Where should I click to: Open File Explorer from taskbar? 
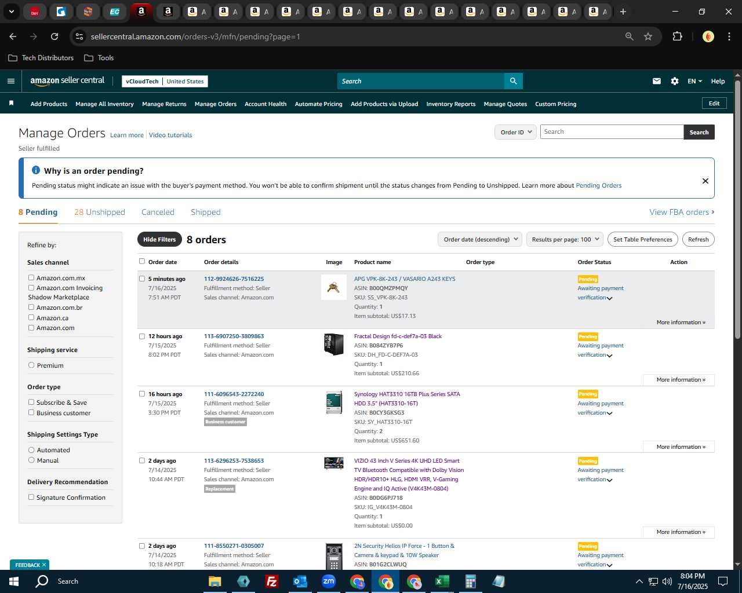click(x=215, y=581)
